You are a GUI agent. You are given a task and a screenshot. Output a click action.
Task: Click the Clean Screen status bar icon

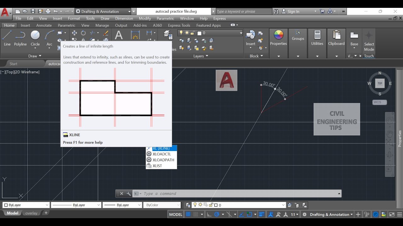[x=392, y=214]
